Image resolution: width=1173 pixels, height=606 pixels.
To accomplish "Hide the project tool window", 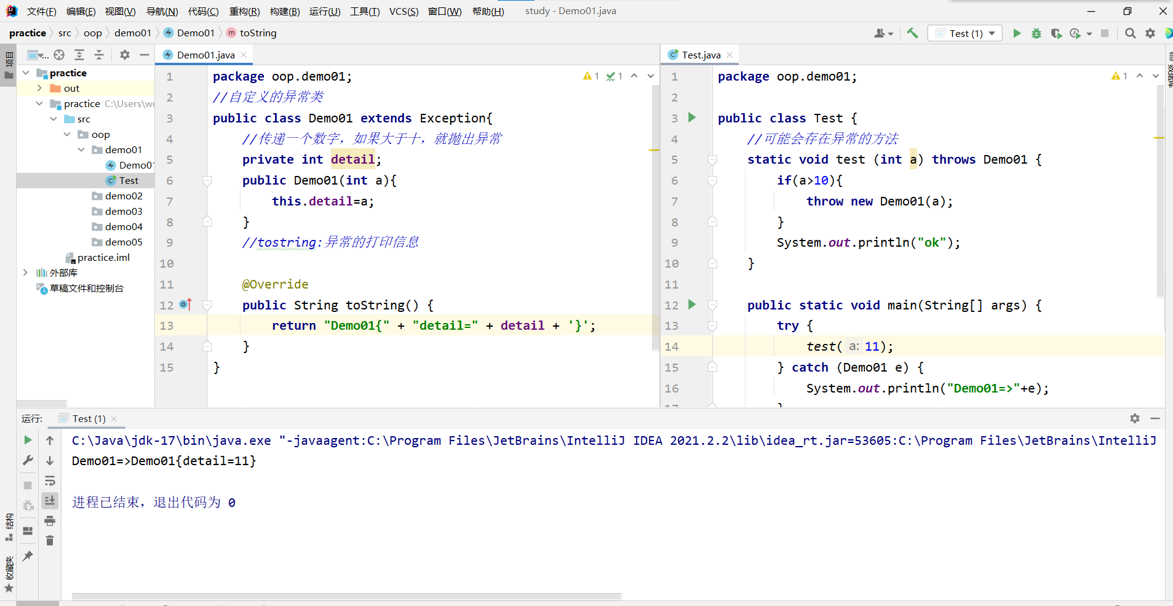I will (x=145, y=55).
